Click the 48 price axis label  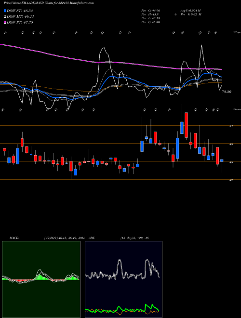(x=231, y=144)
